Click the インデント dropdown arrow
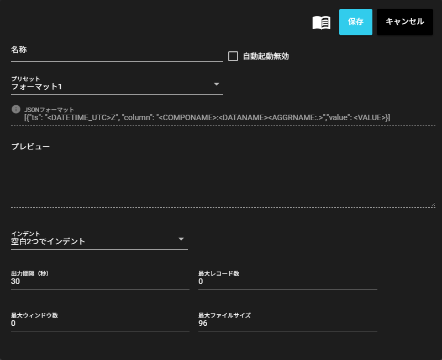The width and height of the screenshot is (442, 360). [x=181, y=239]
